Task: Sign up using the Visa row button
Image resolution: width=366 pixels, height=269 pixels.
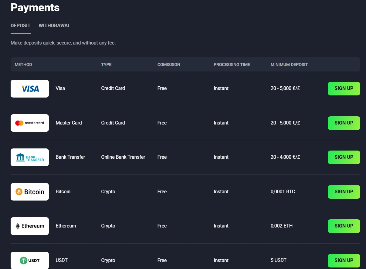Action: tap(344, 88)
